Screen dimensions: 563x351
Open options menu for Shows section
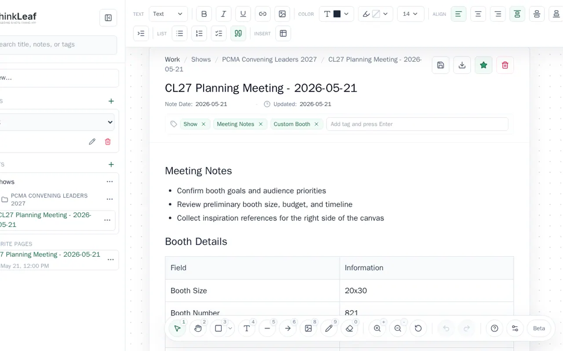point(110,182)
